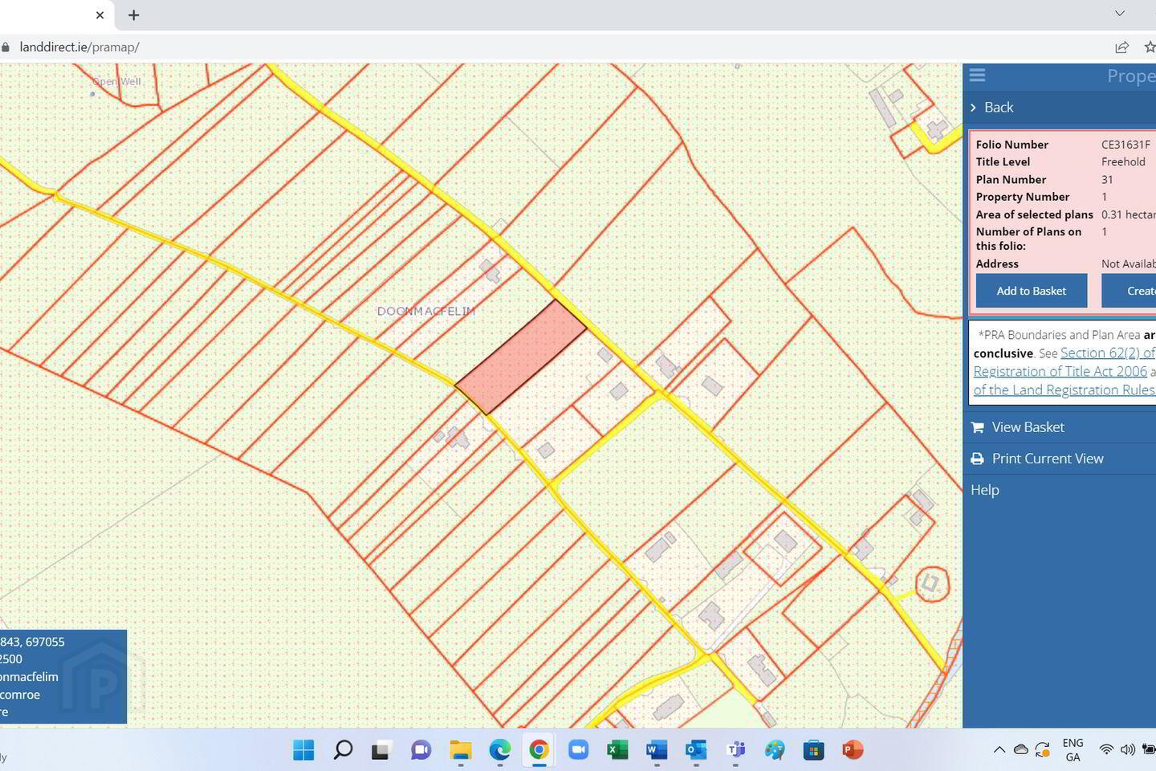Click the Plan Number value 31
The image size is (1156, 771).
1107,180
